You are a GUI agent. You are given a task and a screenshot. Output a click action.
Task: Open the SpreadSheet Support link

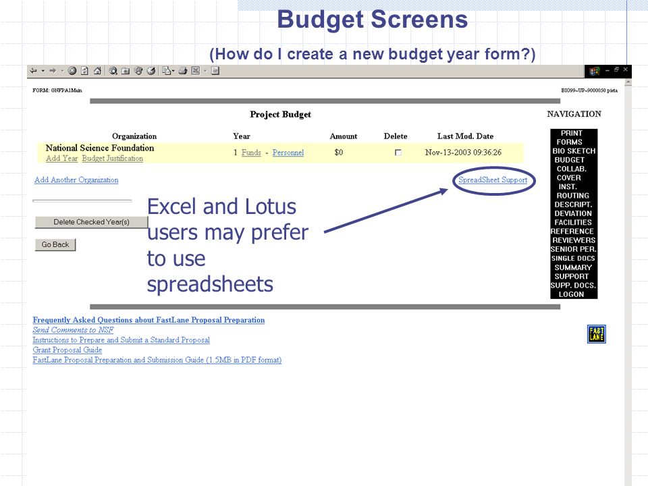coord(493,180)
